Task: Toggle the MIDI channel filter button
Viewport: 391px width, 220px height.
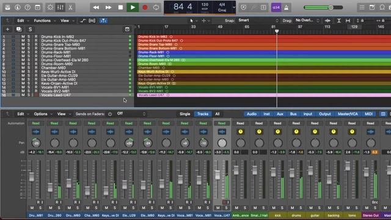Action: click(368, 114)
